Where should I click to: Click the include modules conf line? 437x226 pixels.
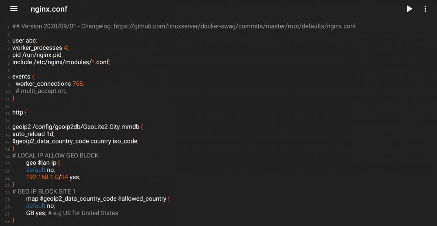click(x=61, y=62)
